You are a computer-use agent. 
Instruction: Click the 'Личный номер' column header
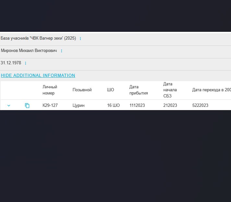(x=50, y=90)
